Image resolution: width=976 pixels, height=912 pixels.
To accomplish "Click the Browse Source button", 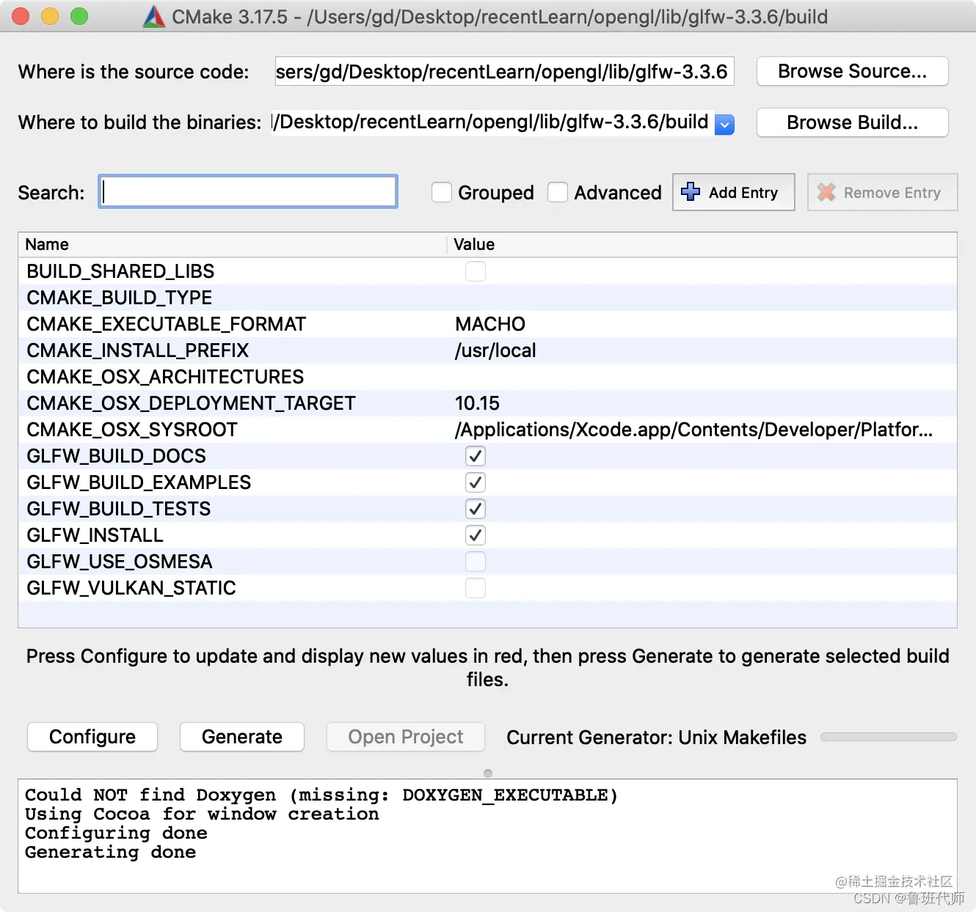I will pyautogui.click(x=852, y=71).
